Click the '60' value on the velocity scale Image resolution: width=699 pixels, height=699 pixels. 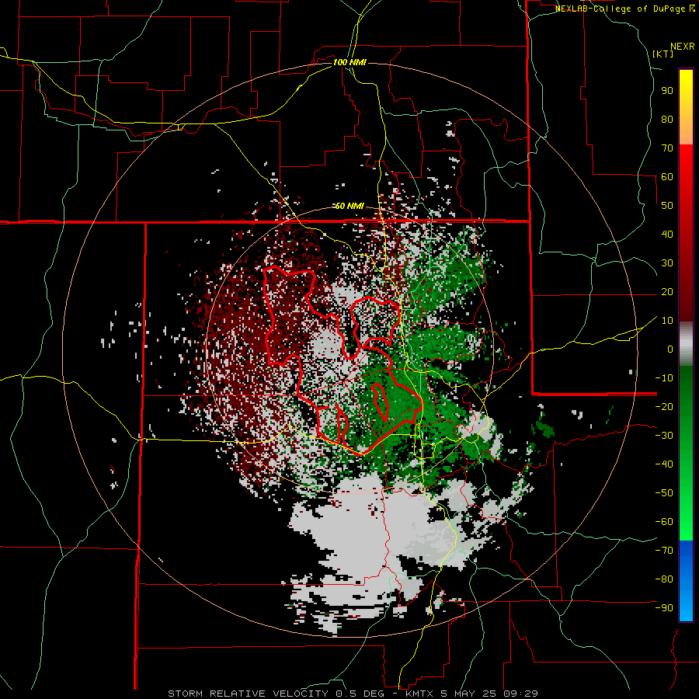667,176
